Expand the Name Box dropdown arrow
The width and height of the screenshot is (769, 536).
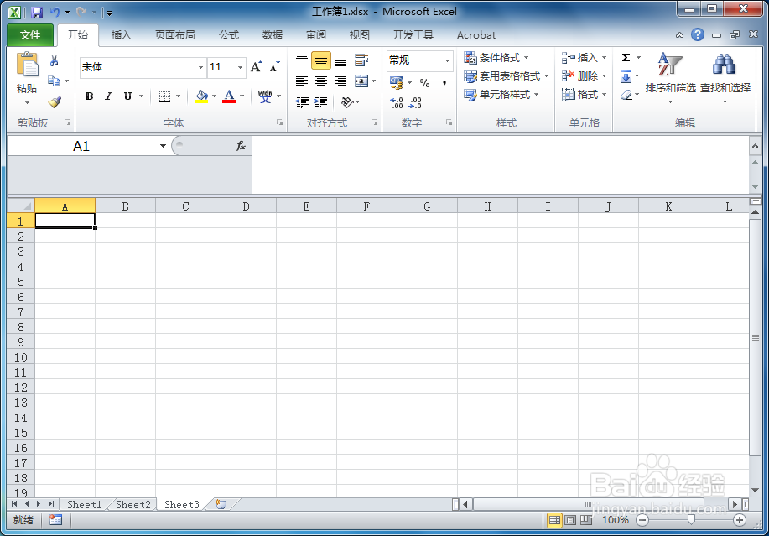(163, 146)
